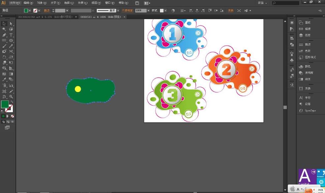Select the Type tool (T)

(11, 35)
